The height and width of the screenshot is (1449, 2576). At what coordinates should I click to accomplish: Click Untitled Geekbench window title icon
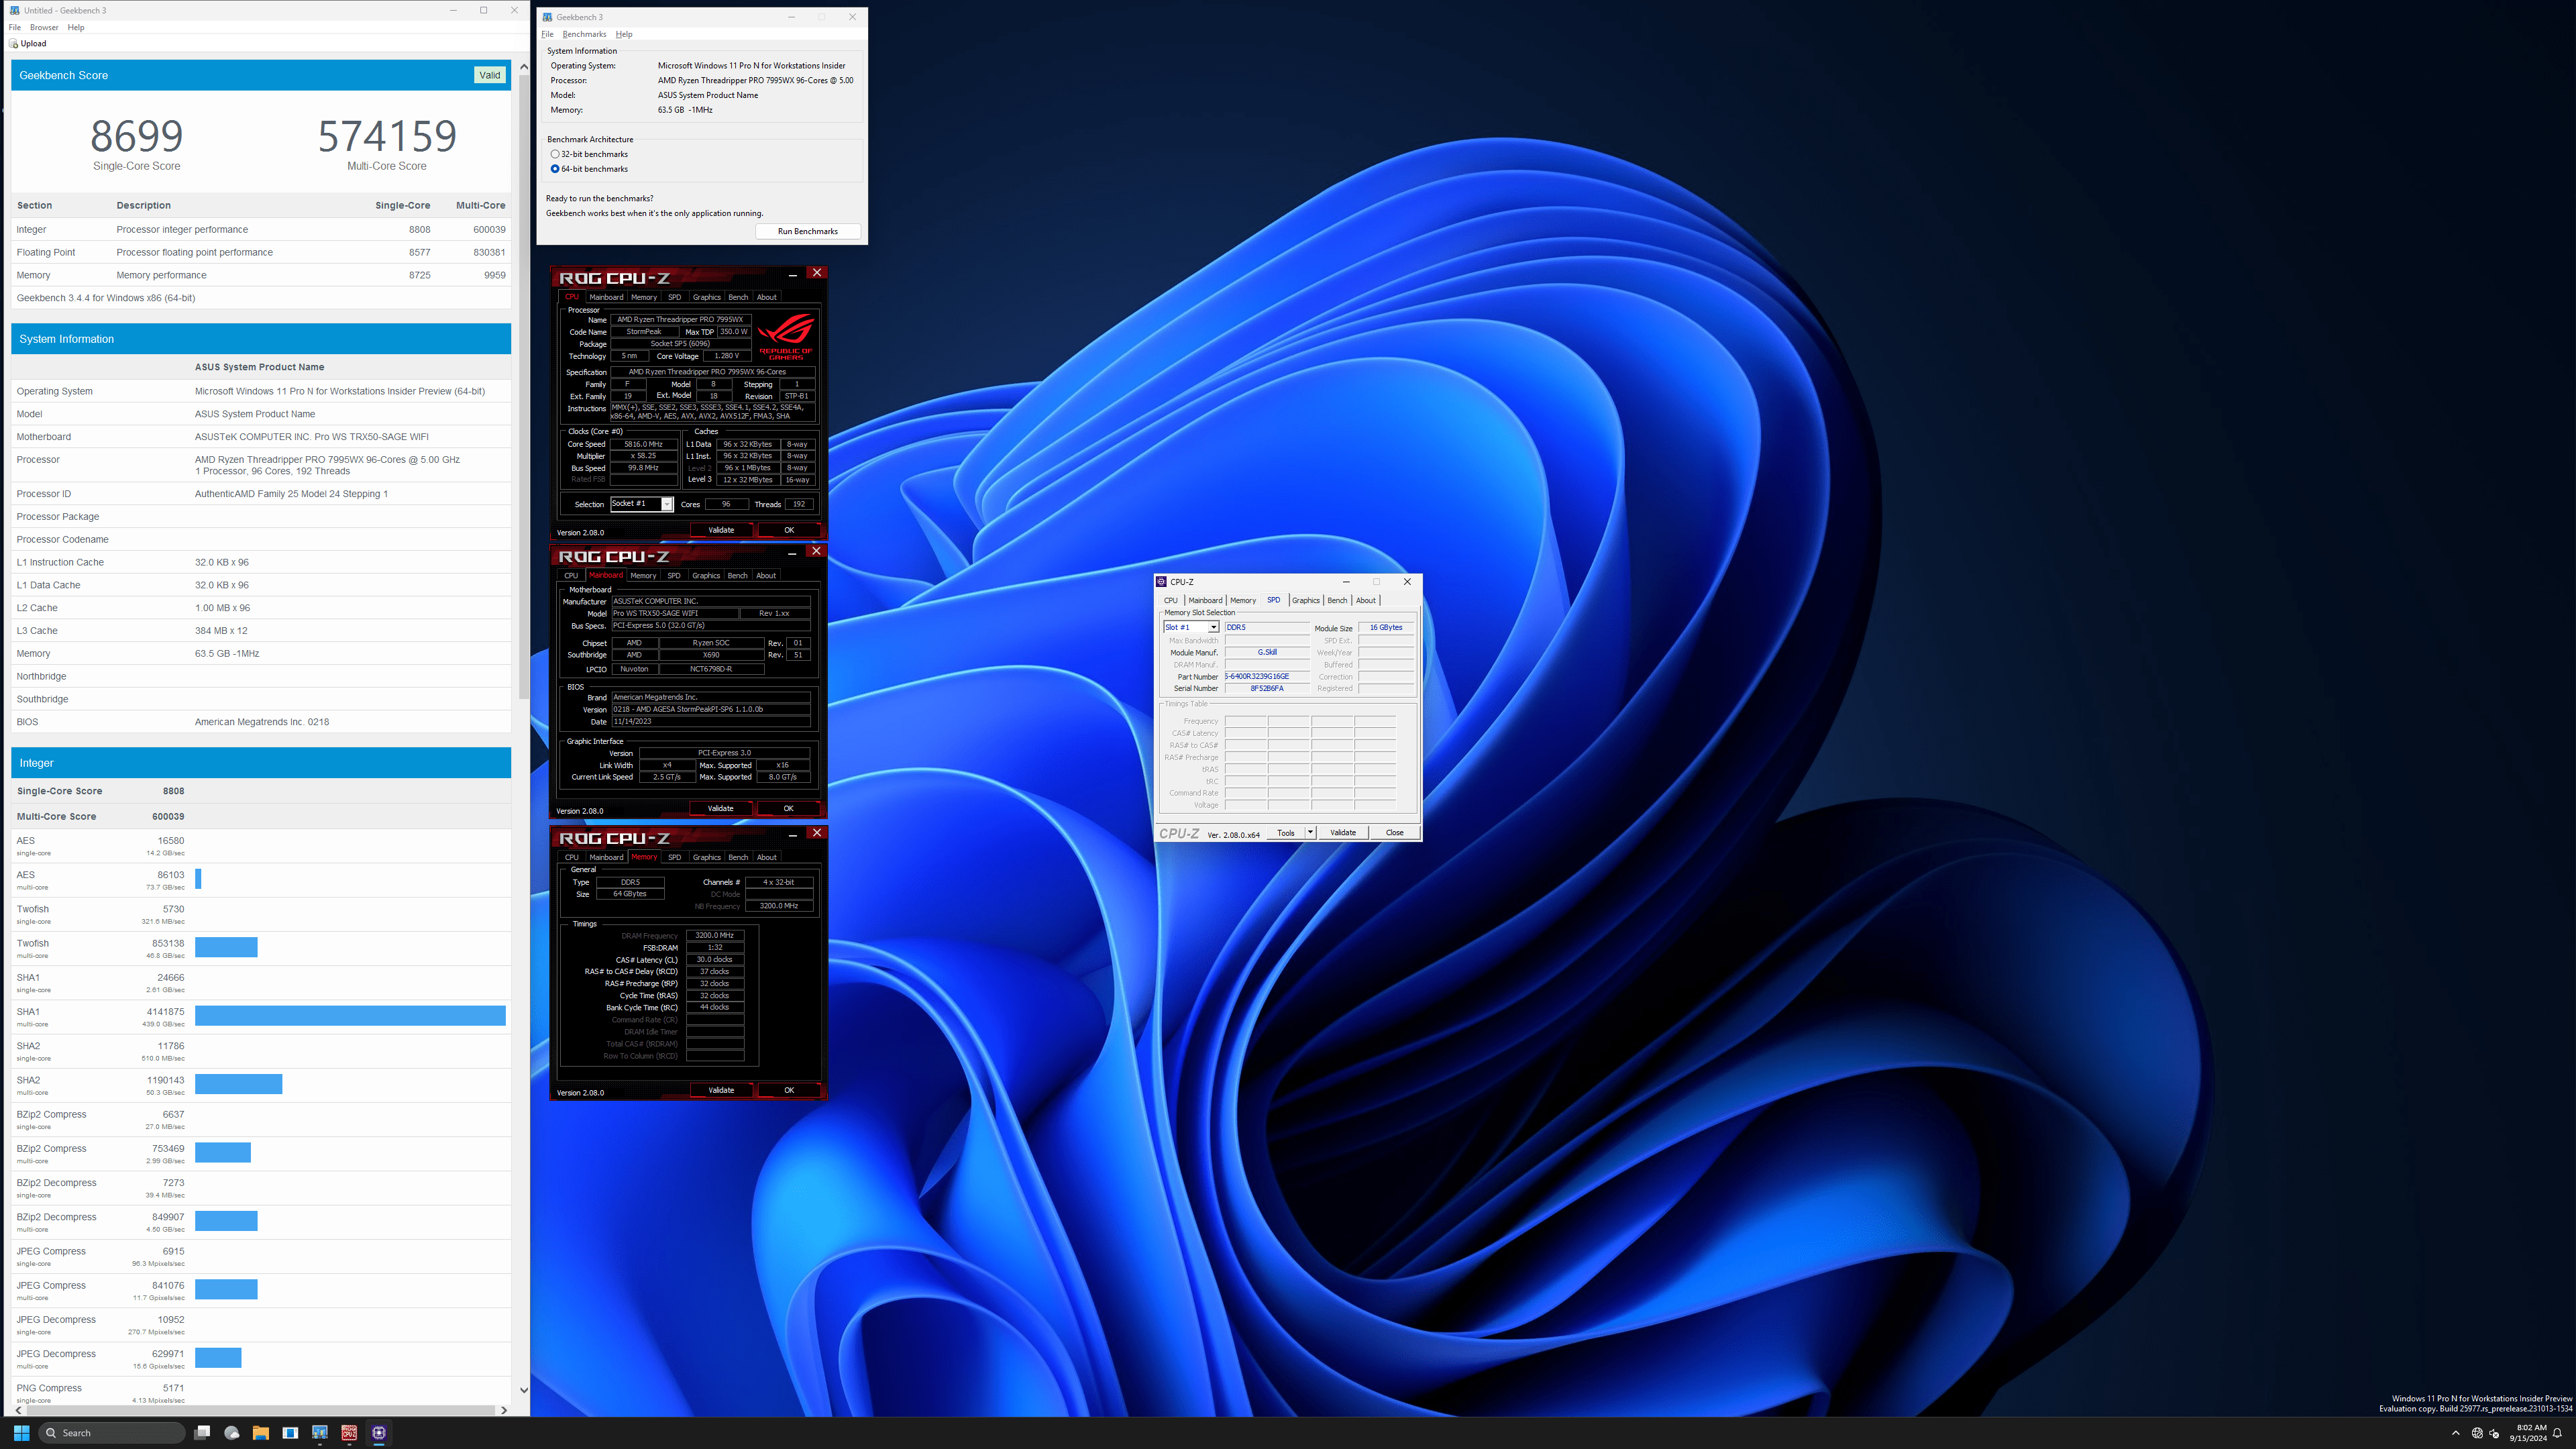point(14,10)
